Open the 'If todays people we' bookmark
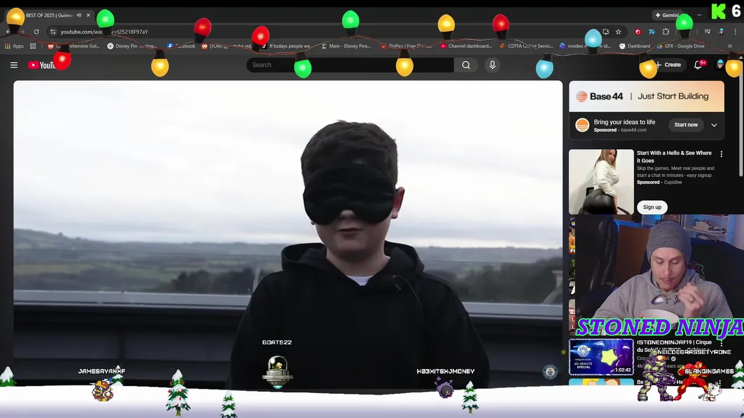 (x=285, y=46)
